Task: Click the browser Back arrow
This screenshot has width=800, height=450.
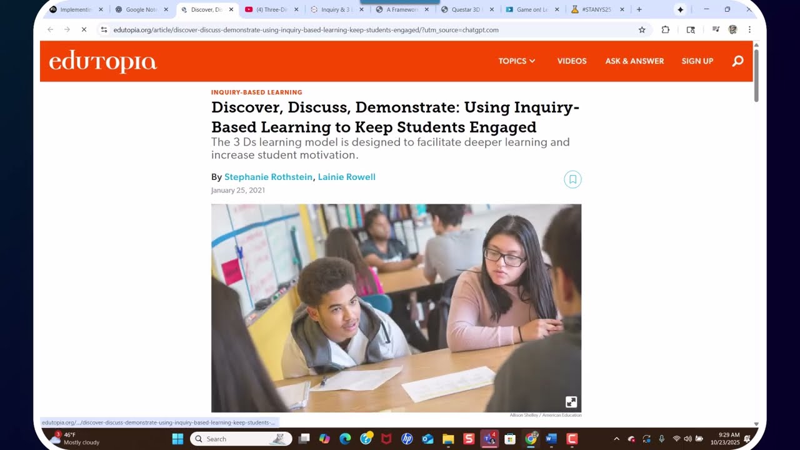Action: (51, 29)
